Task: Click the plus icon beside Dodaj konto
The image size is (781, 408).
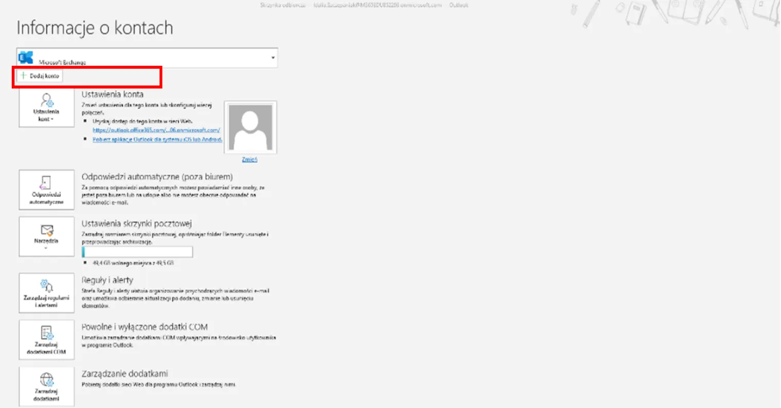Action: tap(23, 76)
